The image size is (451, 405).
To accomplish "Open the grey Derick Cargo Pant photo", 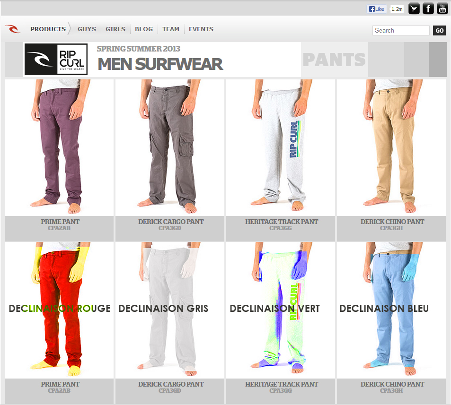I will [x=170, y=147].
